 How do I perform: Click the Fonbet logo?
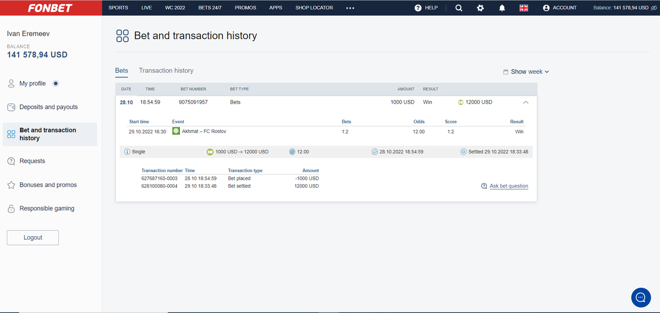(50, 8)
